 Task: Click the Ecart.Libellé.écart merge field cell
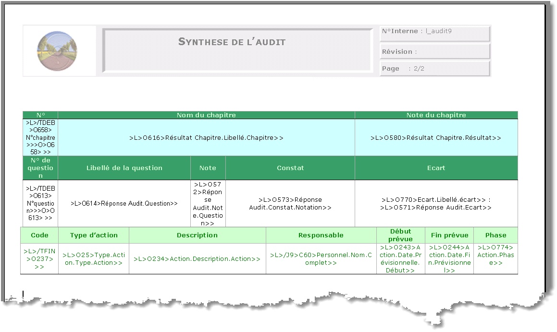[x=436, y=204]
